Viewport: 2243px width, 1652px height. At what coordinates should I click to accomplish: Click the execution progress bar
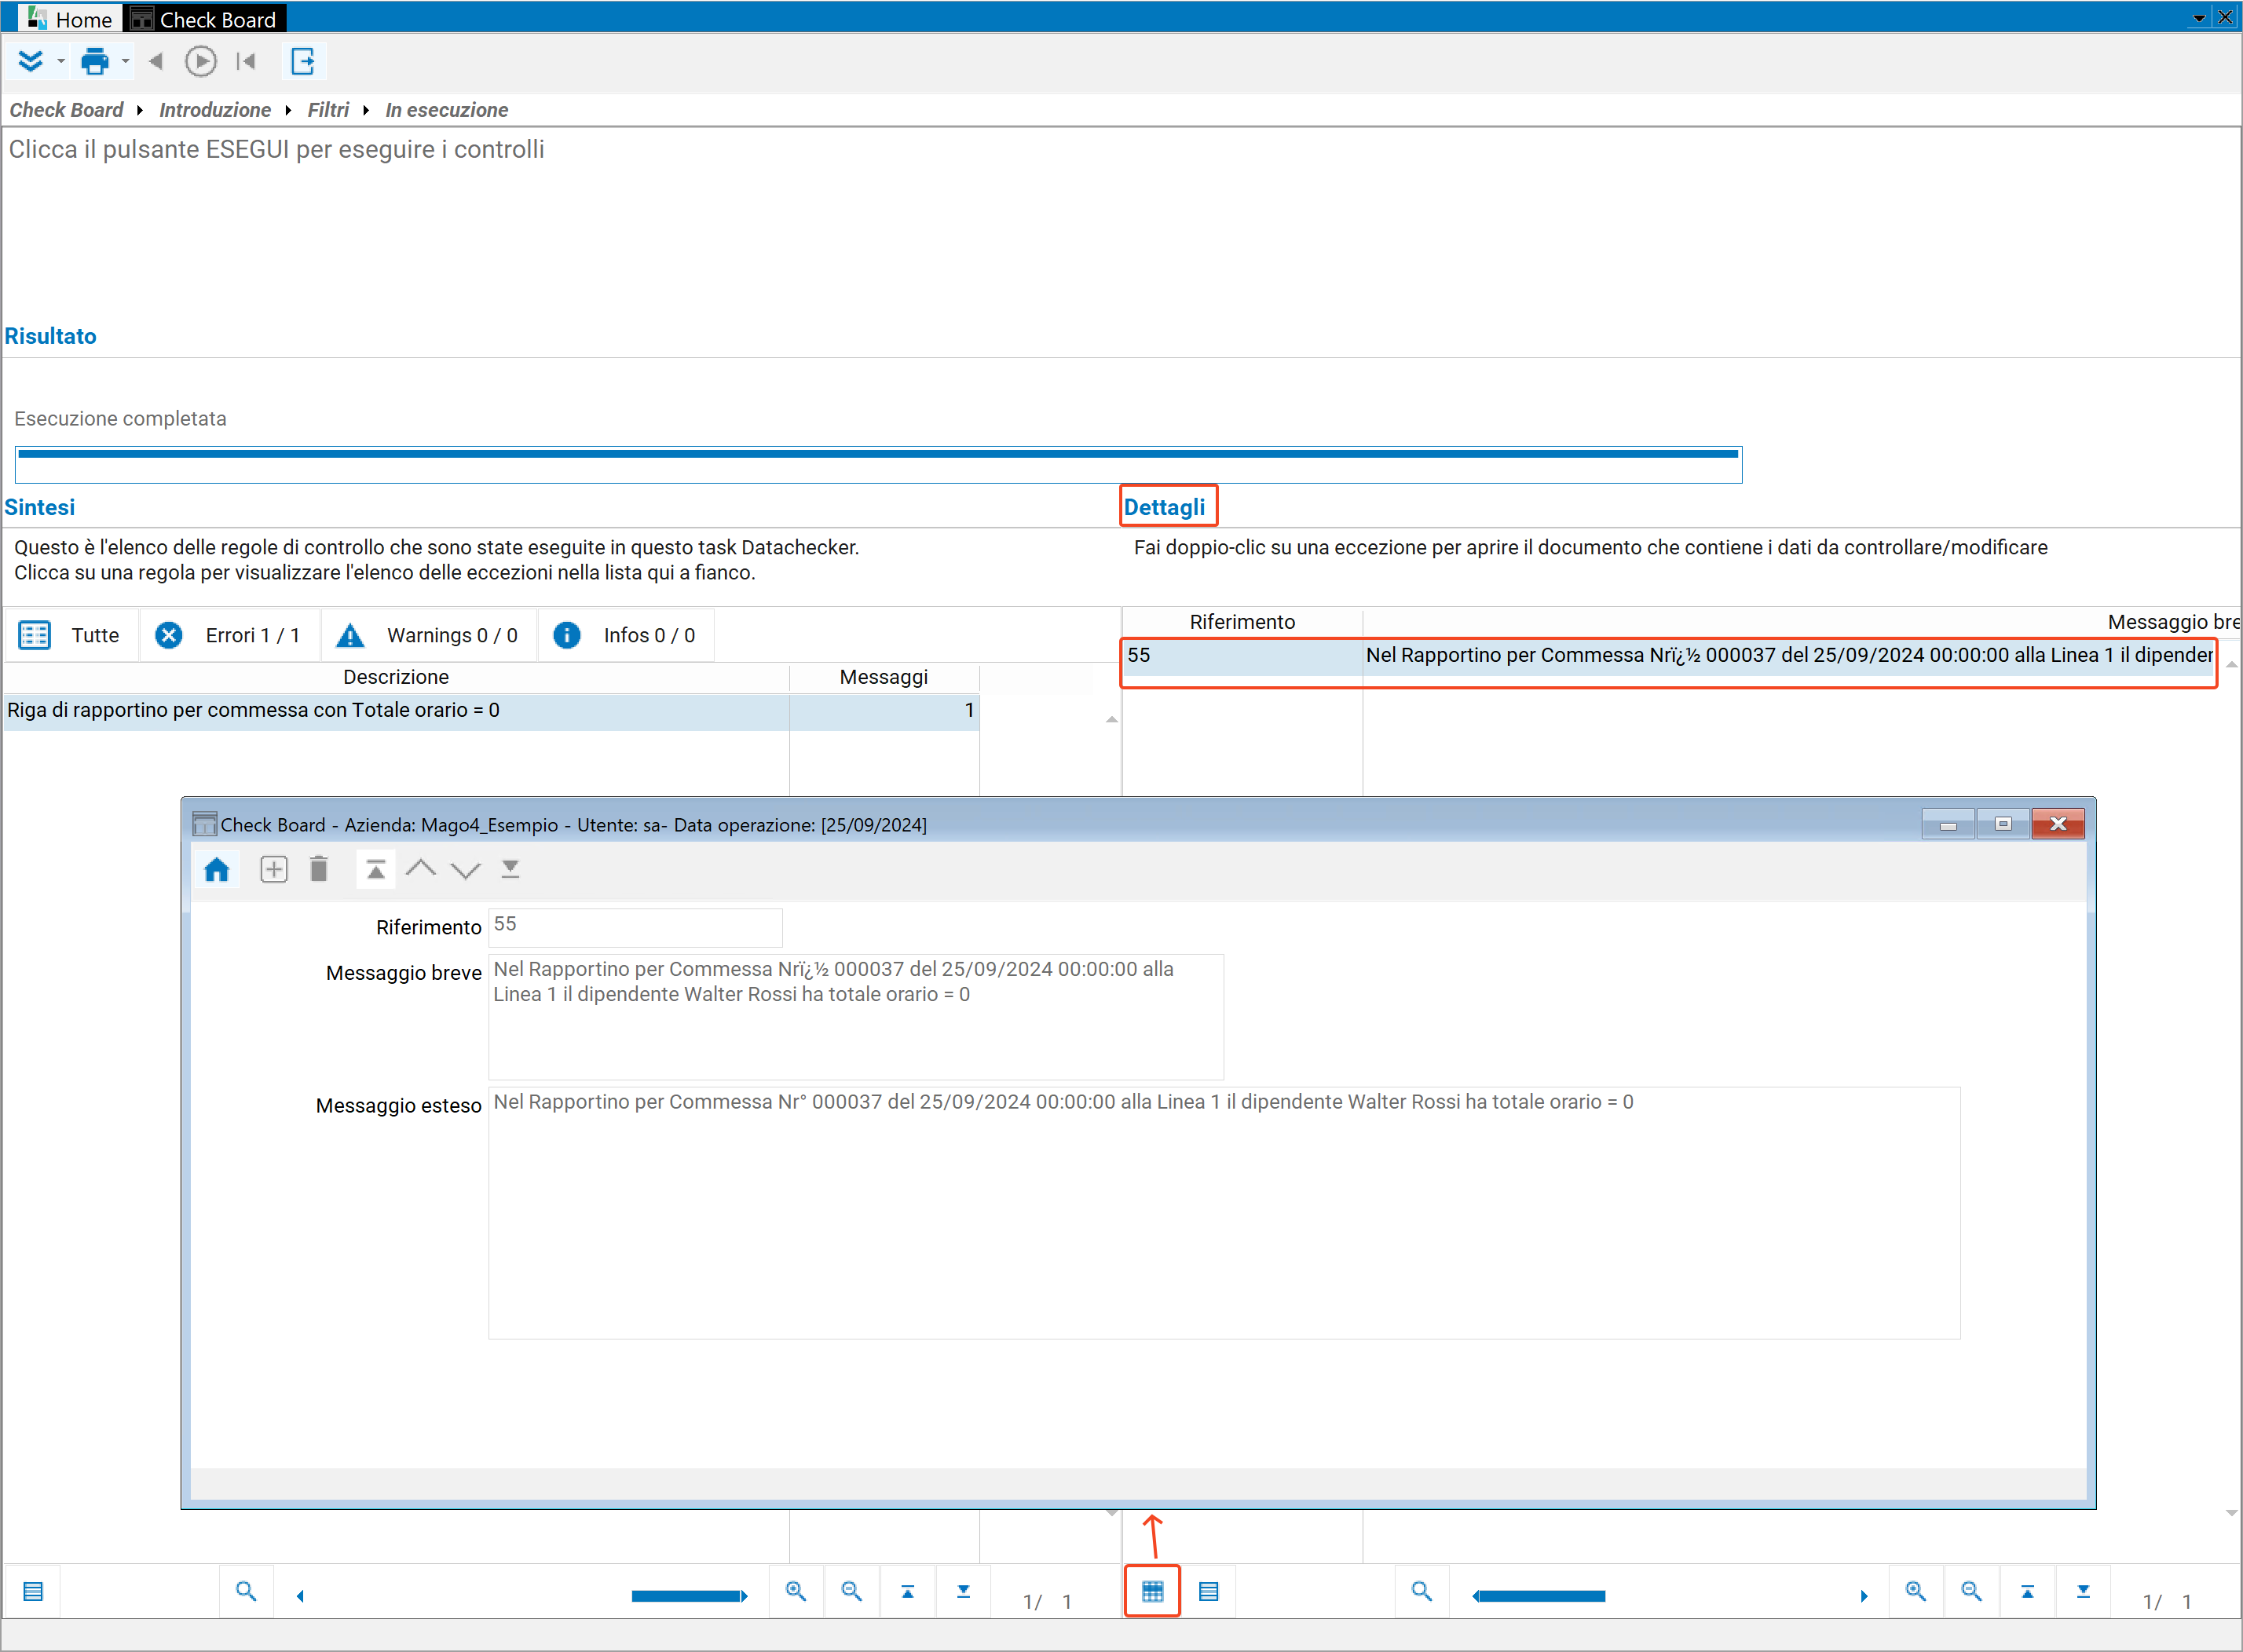pyautogui.click(x=878, y=465)
